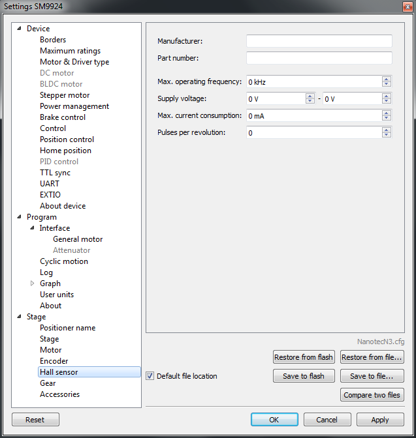Image resolution: width=416 pixels, height=438 pixels.
Task: Collapse the Device tree section
Action: [x=19, y=29]
